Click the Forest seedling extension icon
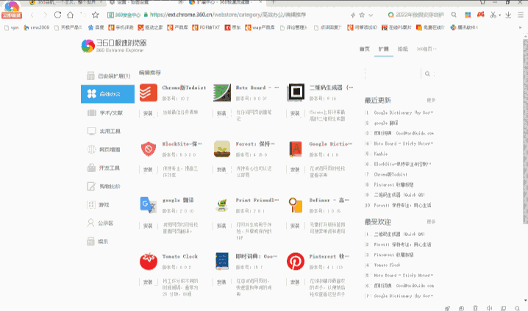 pyautogui.click(x=222, y=149)
